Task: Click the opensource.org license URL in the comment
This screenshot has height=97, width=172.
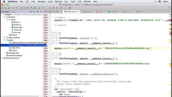Action: 101,81
